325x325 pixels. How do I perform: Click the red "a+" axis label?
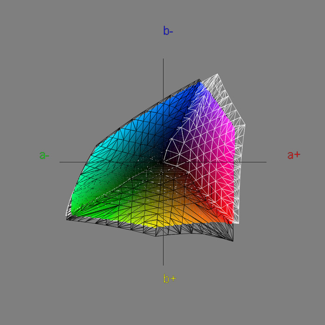click(294, 155)
